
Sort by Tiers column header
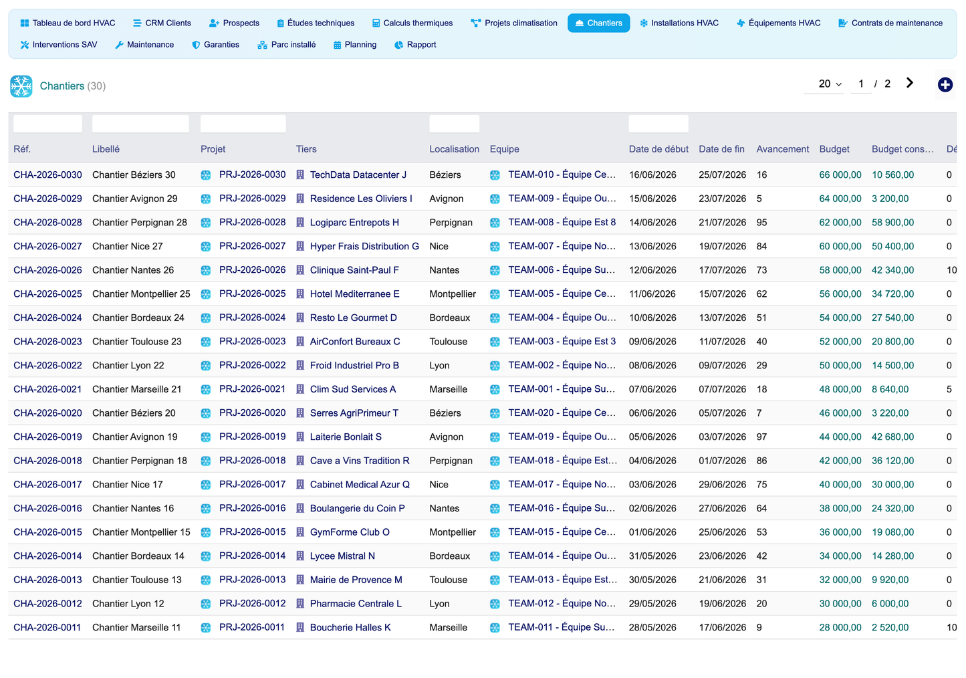[306, 149]
